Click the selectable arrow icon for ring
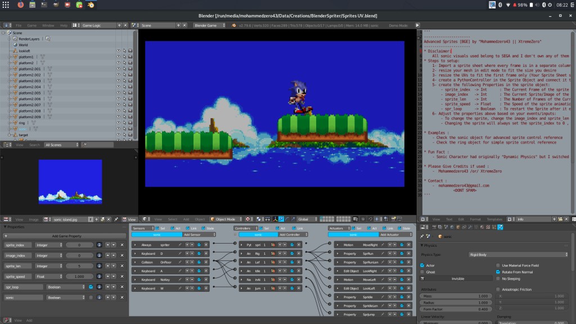Screen dimensions: 576x324 [124, 123]
